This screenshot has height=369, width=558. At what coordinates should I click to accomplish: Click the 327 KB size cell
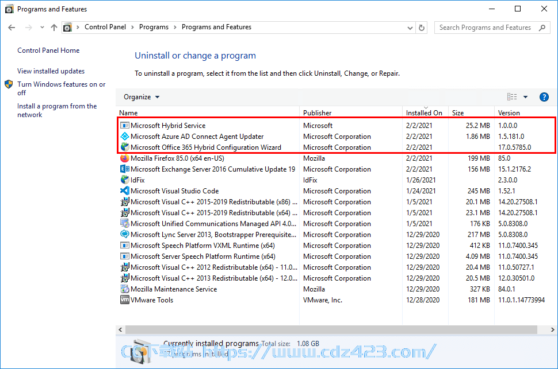pos(480,289)
